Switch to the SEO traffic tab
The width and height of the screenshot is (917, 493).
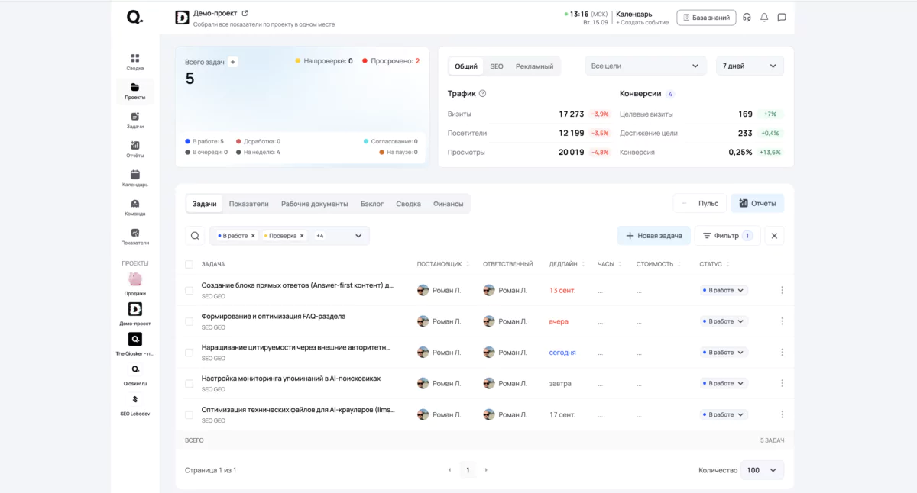click(x=497, y=66)
